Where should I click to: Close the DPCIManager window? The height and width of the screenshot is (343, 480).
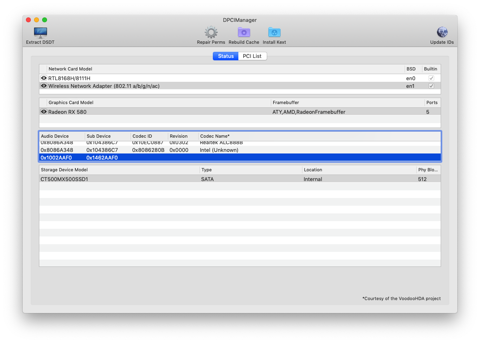tap(28, 20)
